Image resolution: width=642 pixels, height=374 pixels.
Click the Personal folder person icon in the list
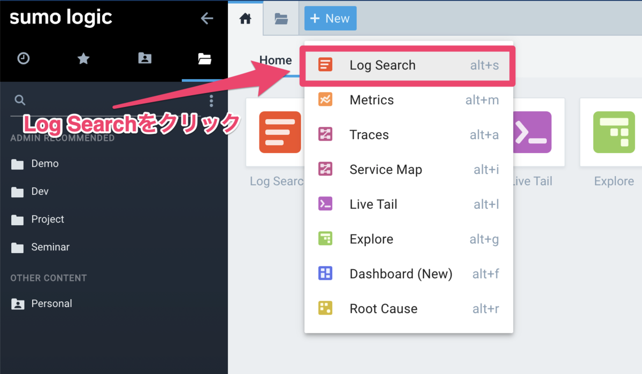[x=18, y=304]
